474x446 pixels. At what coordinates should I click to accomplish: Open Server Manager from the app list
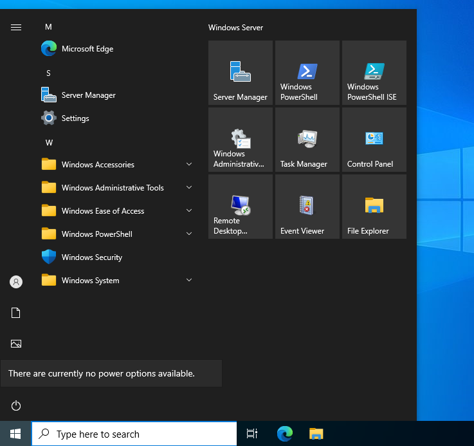click(116, 95)
